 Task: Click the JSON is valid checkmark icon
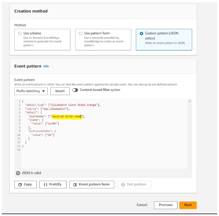[x=18, y=173]
